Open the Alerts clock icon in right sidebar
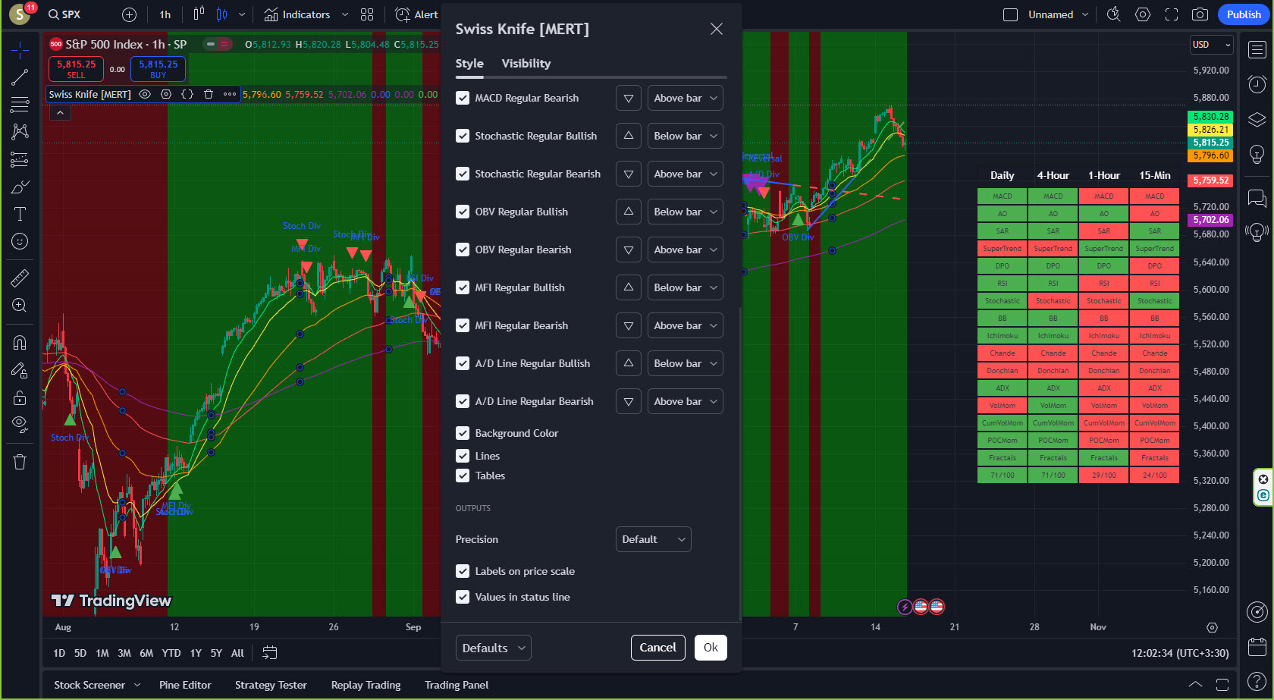 [x=1257, y=84]
